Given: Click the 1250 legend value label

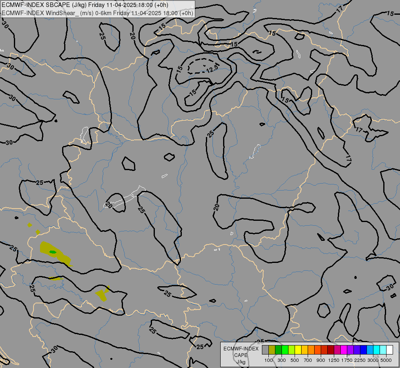Looking at the screenshot, I should 334,360.
